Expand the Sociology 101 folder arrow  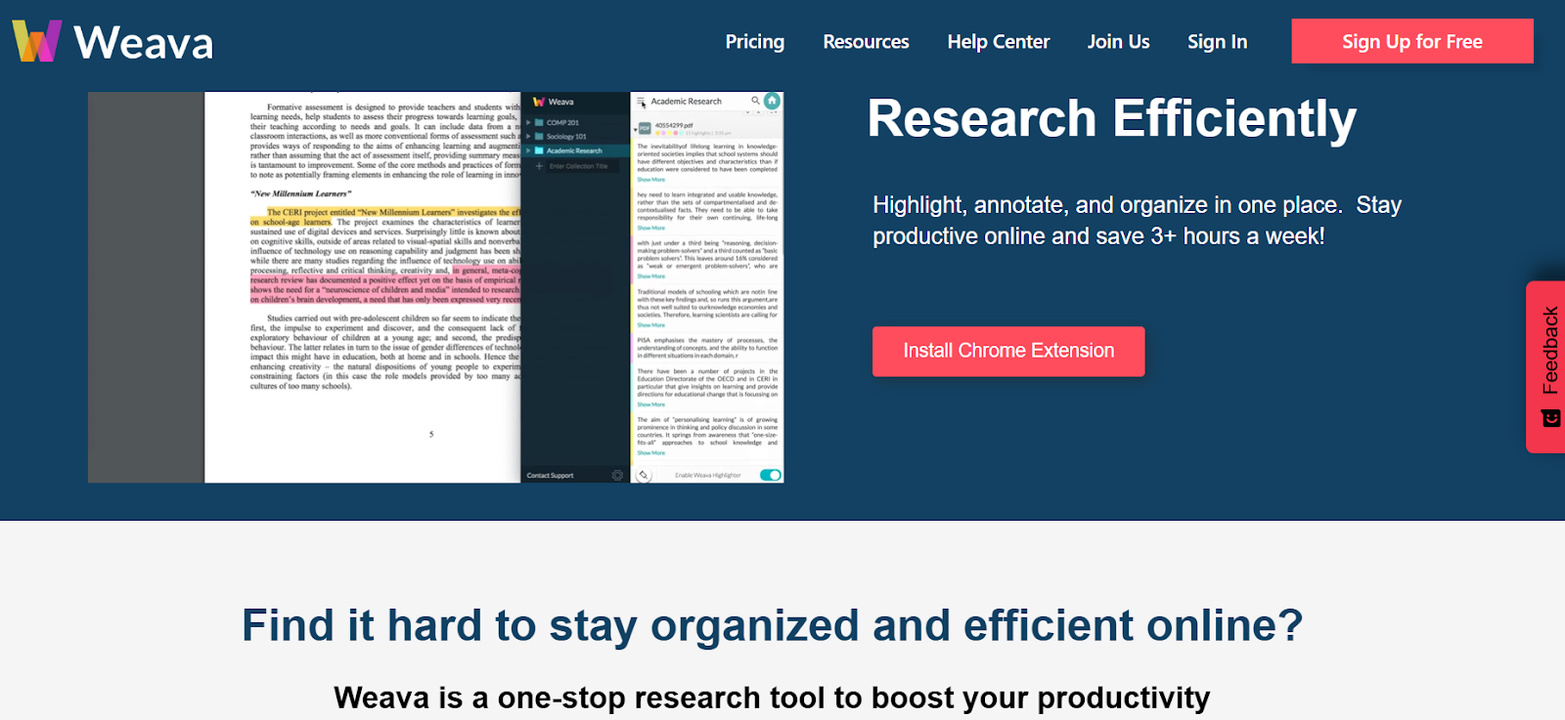click(x=528, y=137)
